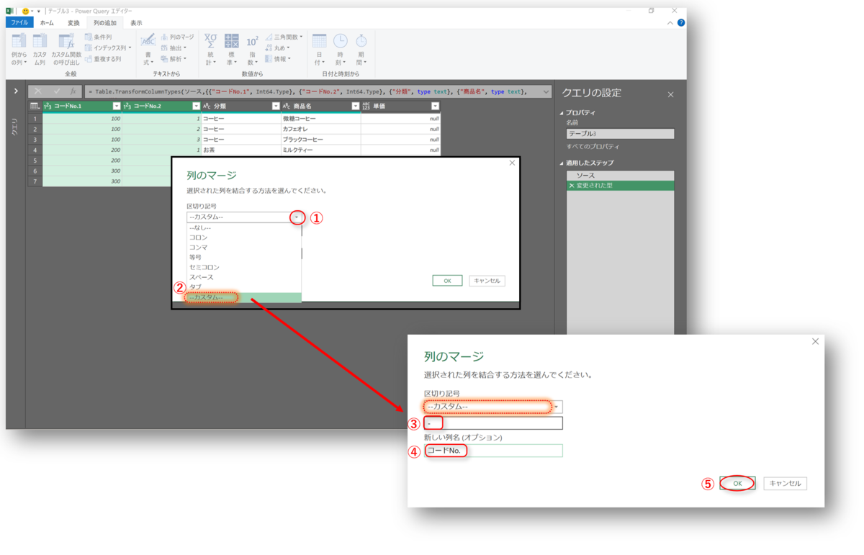Choose Duplicate Column (重複する列)
Screen dimensions: 864x555
[103, 59]
